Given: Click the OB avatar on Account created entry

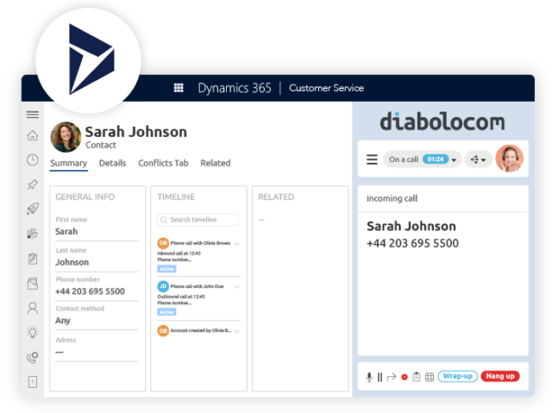Looking at the screenshot, I should pyautogui.click(x=163, y=331).
